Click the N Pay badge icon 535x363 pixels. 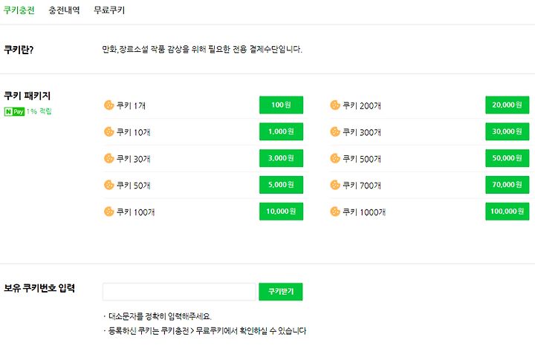[14, 111]
